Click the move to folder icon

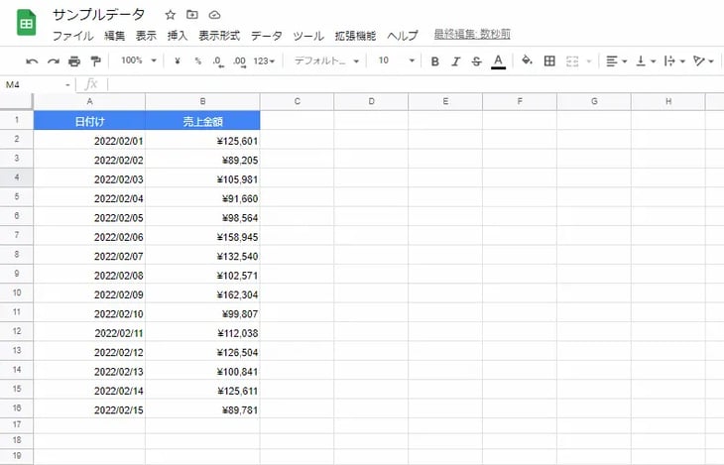[x=192, y=15]
